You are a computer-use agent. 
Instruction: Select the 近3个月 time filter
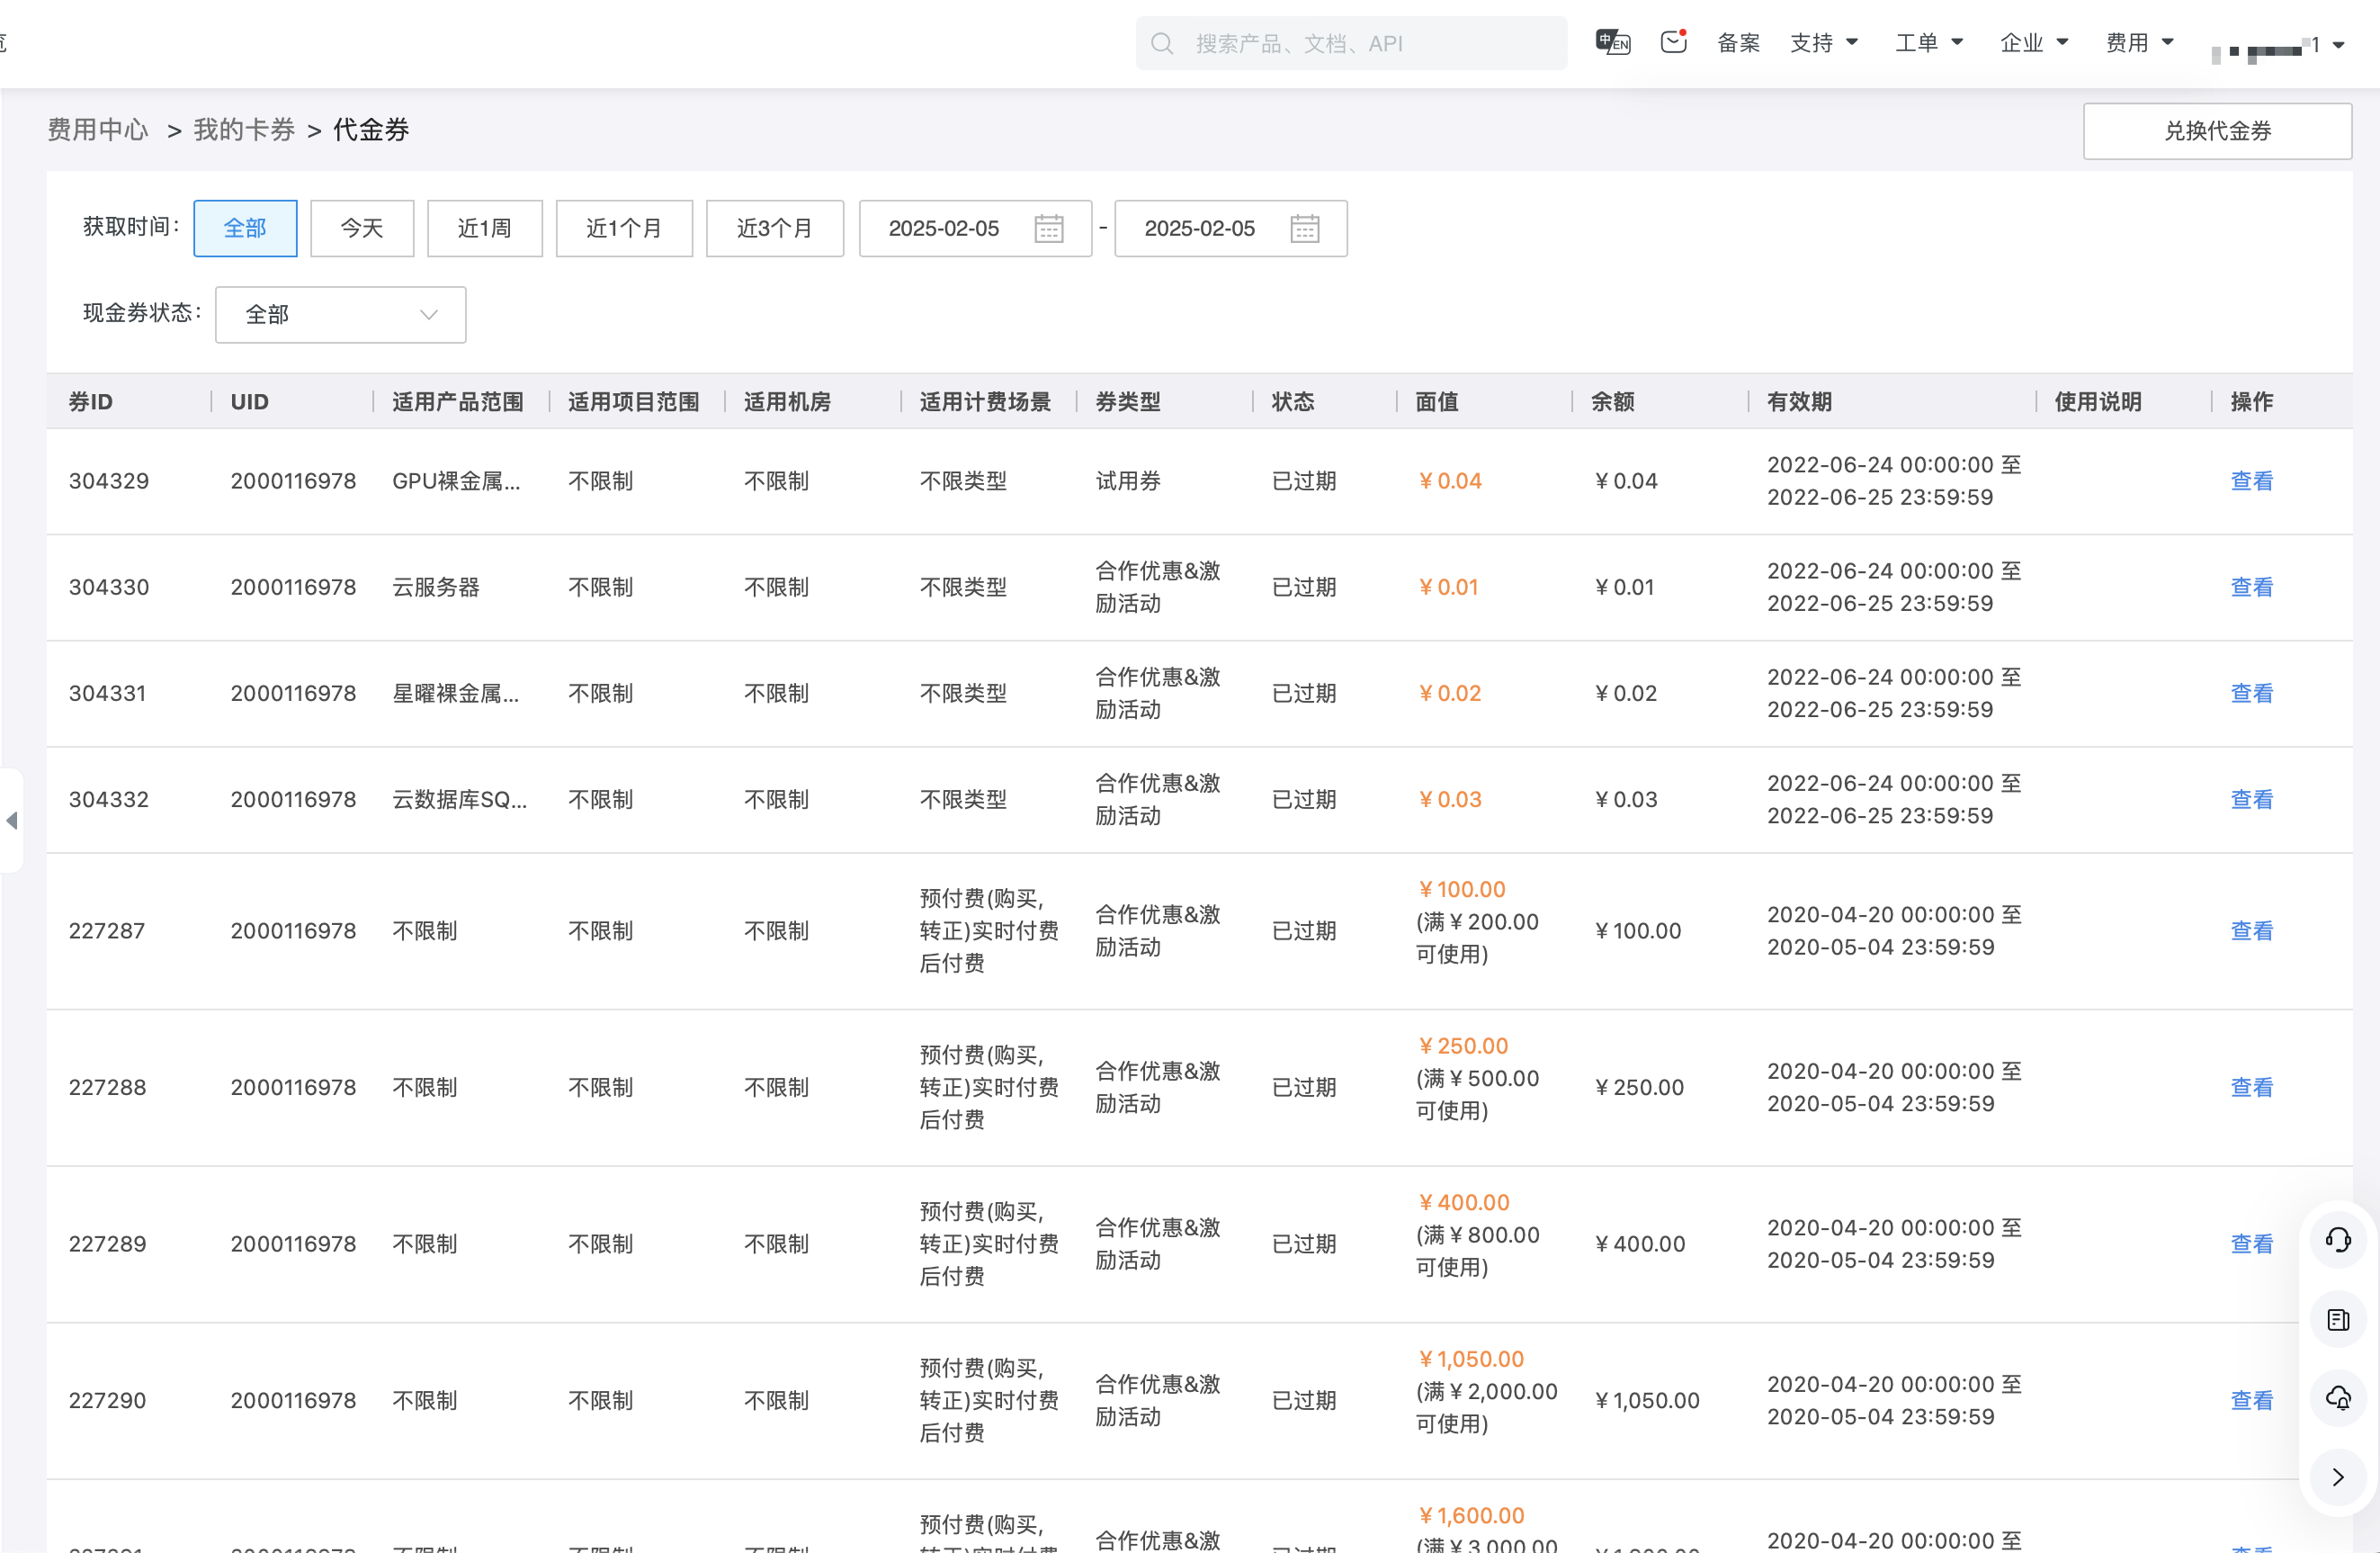point(775,229)
